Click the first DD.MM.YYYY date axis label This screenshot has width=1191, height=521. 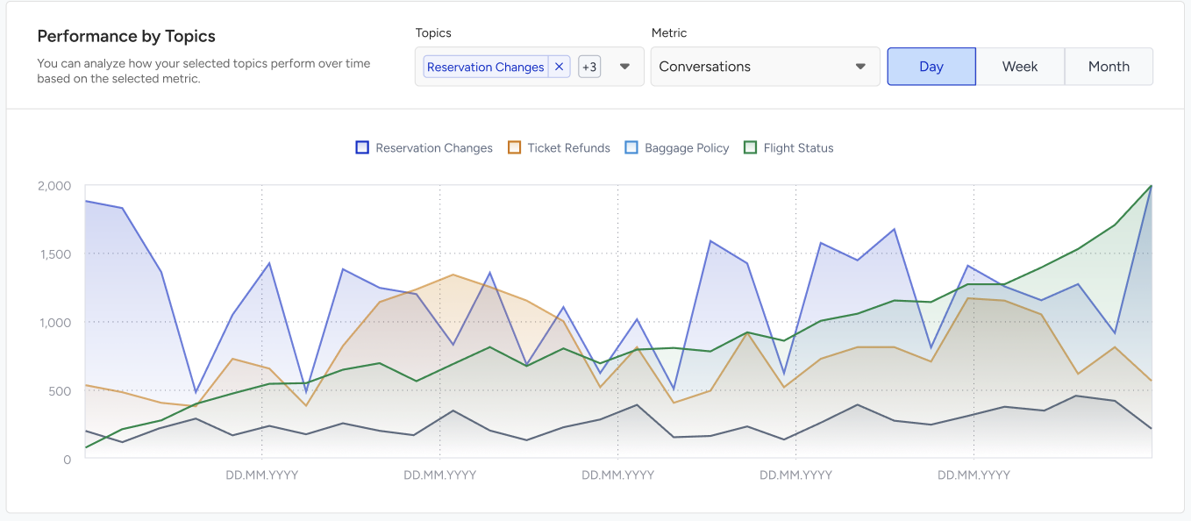[x=262, y=475]
